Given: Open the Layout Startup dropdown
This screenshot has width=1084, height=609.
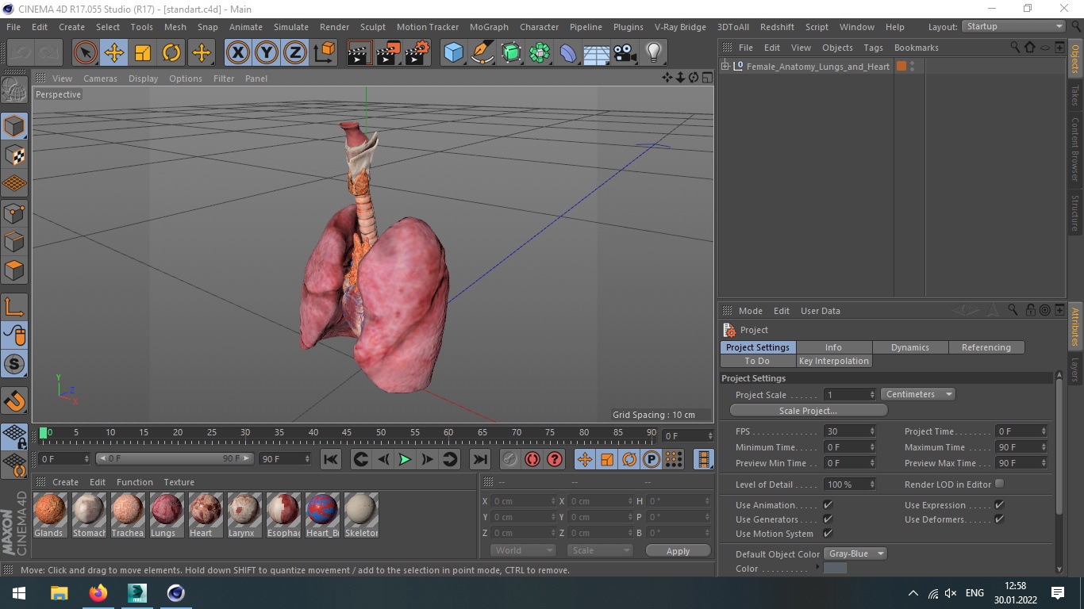Looking at the screenshot, I should (x=1013, y=26).
